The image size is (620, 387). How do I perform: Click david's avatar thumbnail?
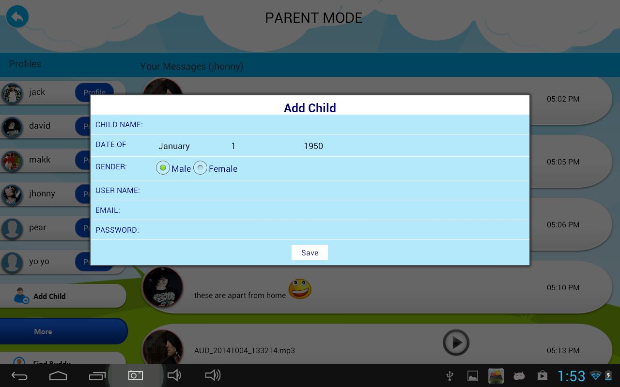coord(12,127)
